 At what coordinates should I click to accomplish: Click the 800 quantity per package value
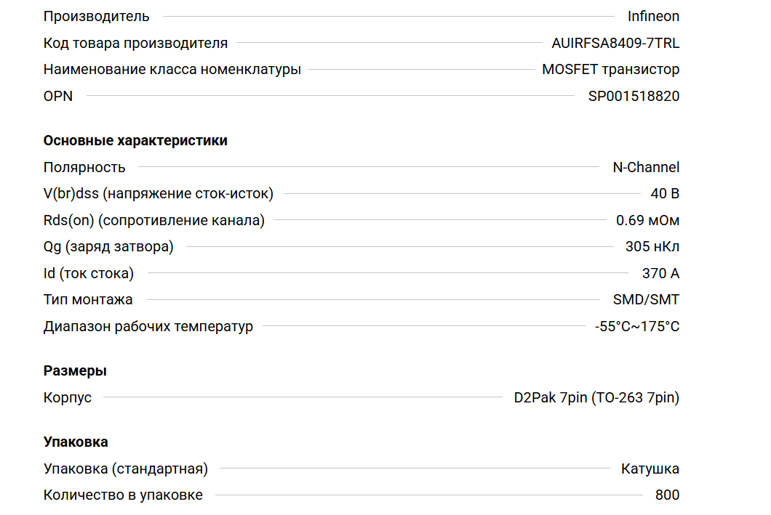click(667, 495)
